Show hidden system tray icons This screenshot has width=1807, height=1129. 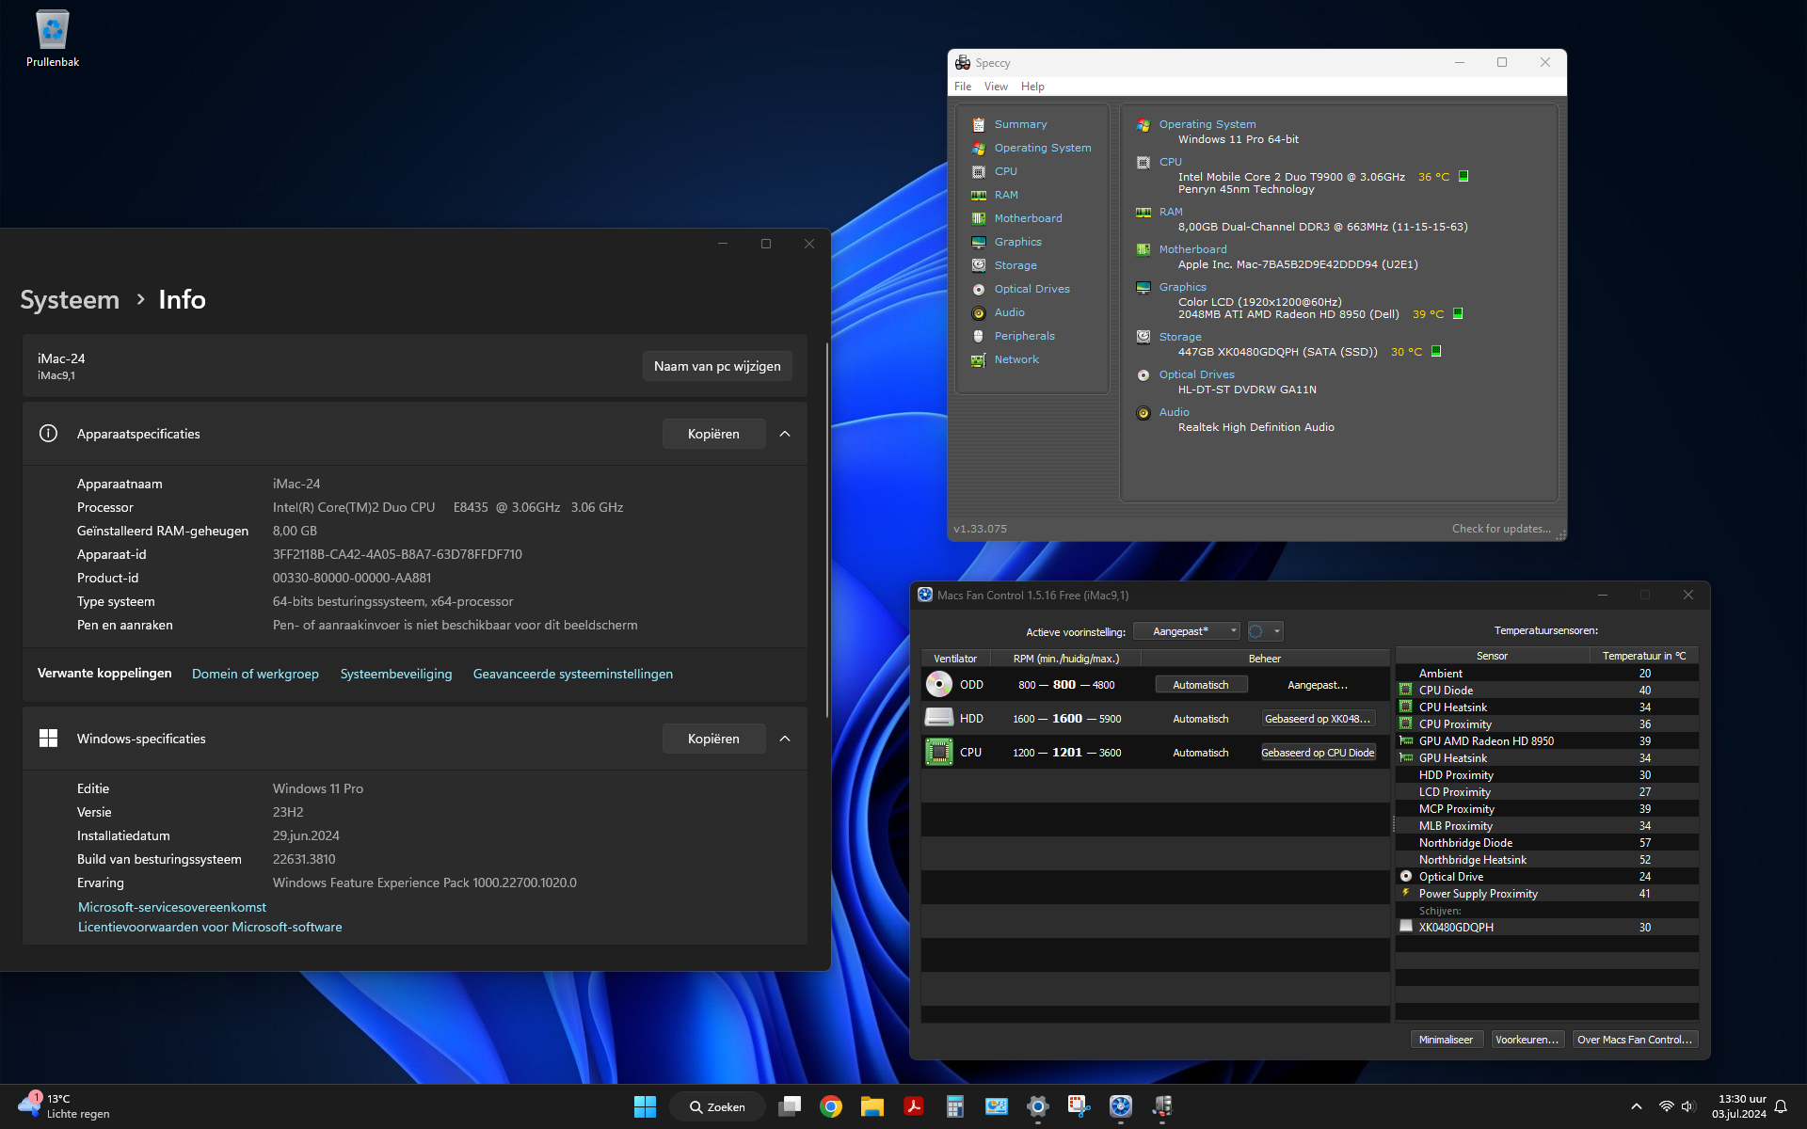pyautogui.click(x=1637, y=1106)
